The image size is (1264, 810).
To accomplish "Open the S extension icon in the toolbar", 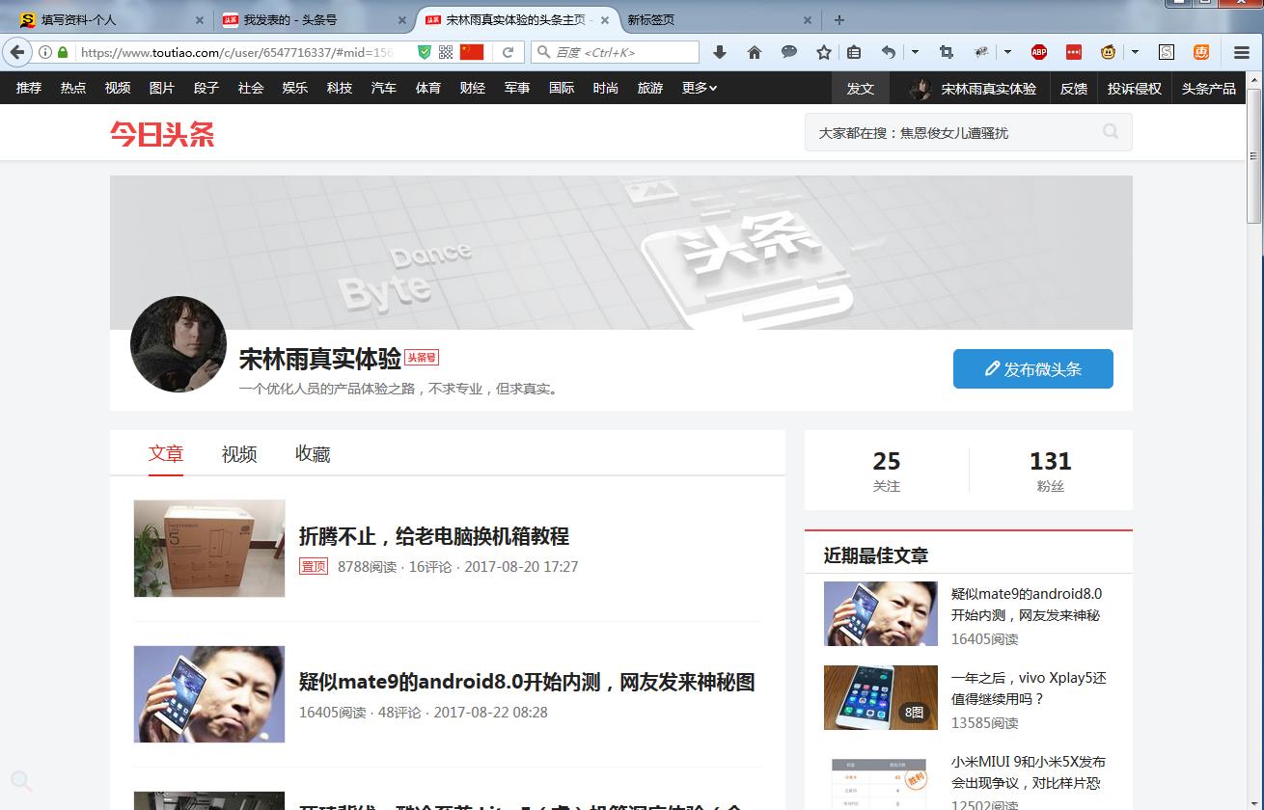I will [1167, 52].
